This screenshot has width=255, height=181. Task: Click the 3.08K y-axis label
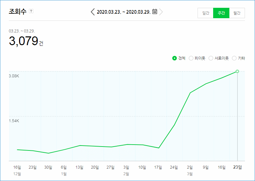[x=14, y=76]
